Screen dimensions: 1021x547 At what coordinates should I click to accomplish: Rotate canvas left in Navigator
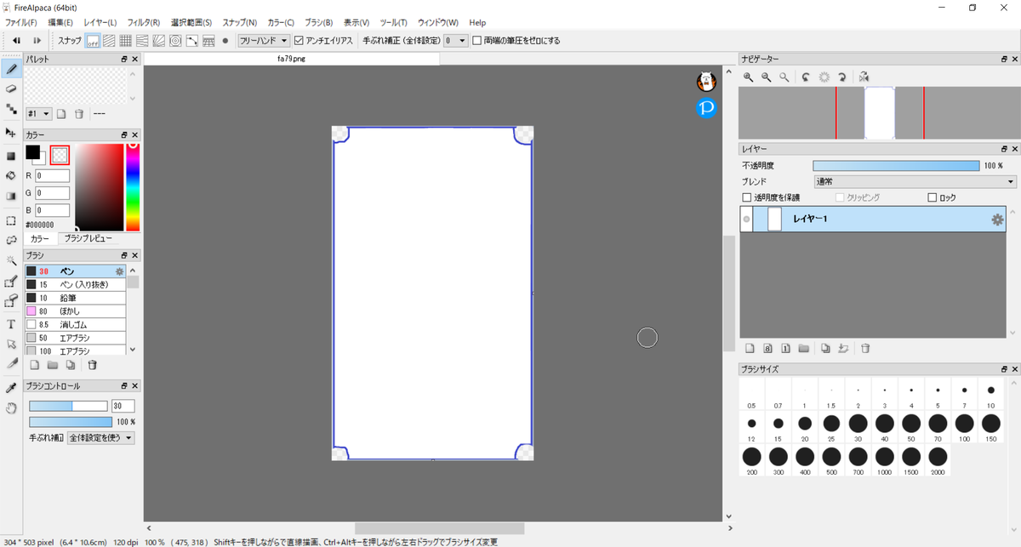point(806,77)
